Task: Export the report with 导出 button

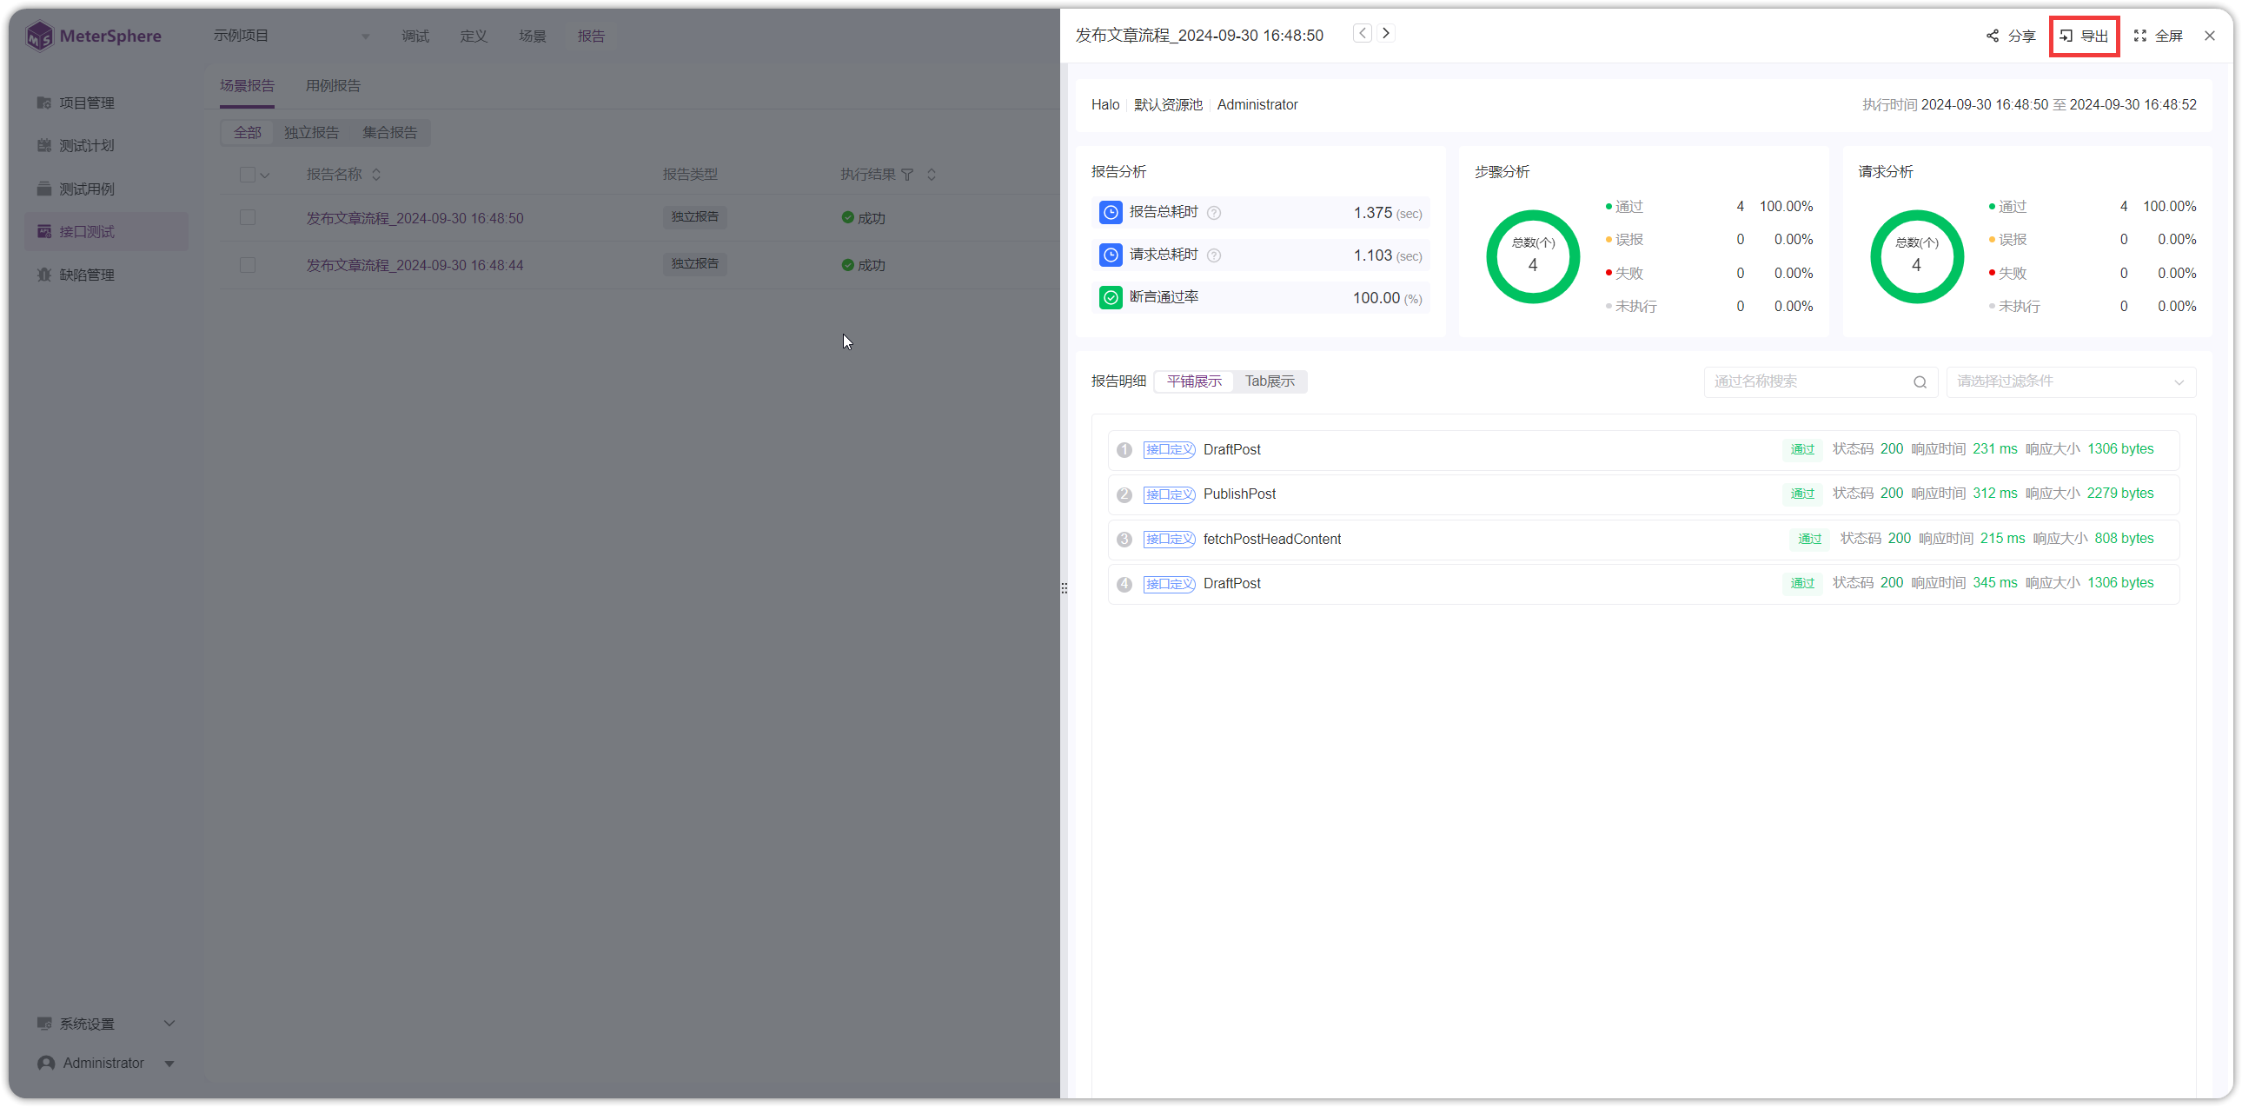Action: (2084, 36)
